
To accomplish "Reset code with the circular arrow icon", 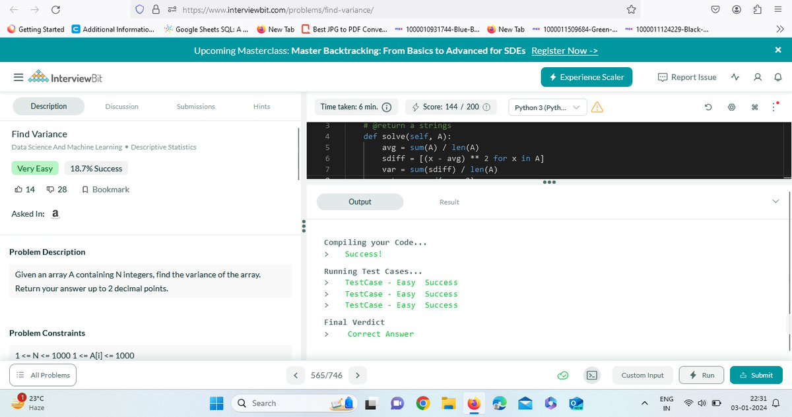I will tap(708, 107).
